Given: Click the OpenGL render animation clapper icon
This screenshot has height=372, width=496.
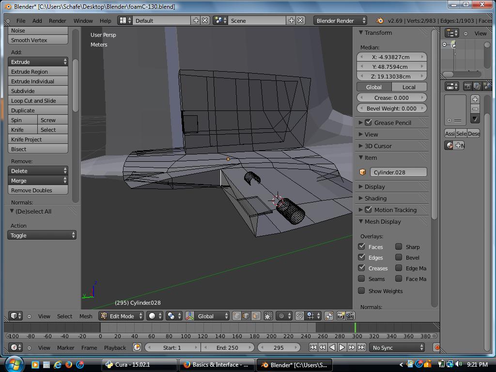Looking at the screenshot, I should click(x=351, y=316).
